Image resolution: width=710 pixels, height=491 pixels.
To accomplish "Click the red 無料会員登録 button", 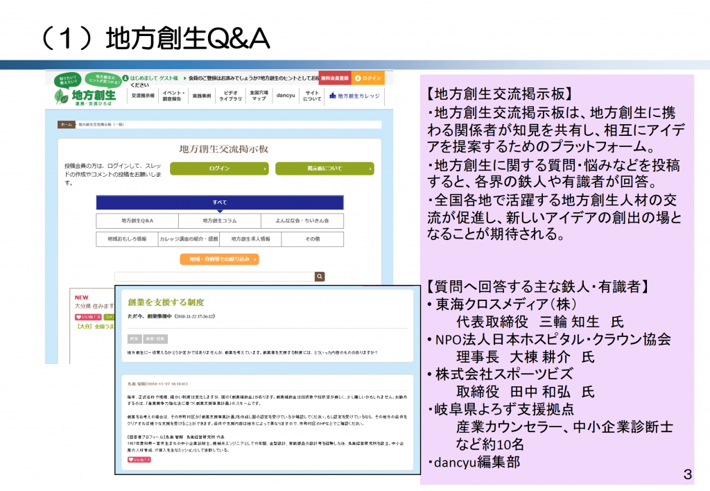I will click(x=335, y=78).
